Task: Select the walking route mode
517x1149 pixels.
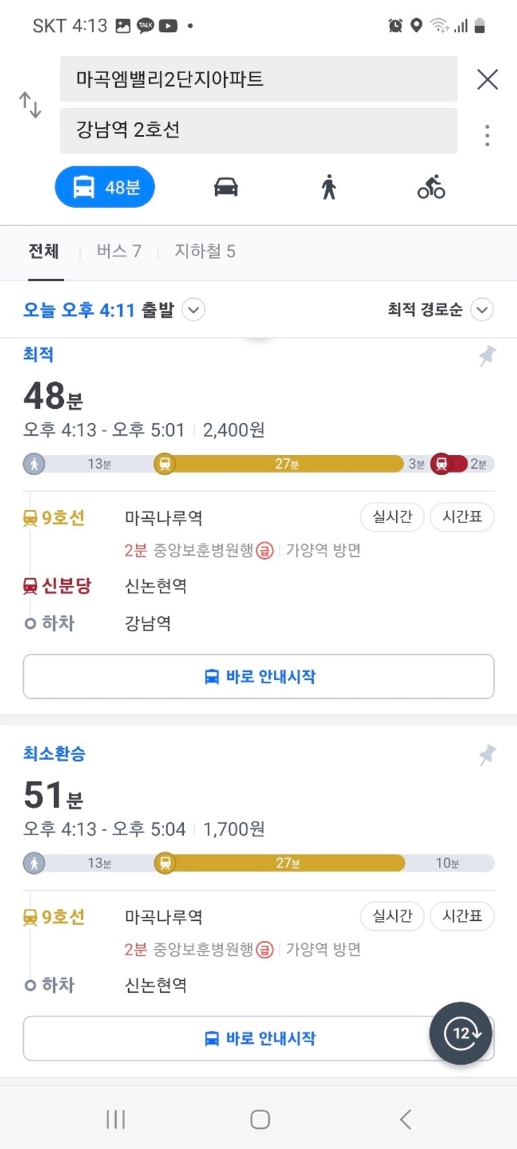Action: coord(329,187)
